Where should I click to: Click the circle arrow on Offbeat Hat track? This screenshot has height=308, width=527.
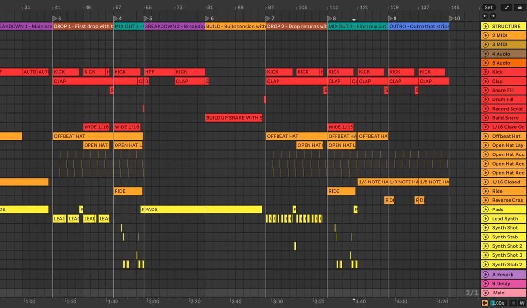pos(485,136)
